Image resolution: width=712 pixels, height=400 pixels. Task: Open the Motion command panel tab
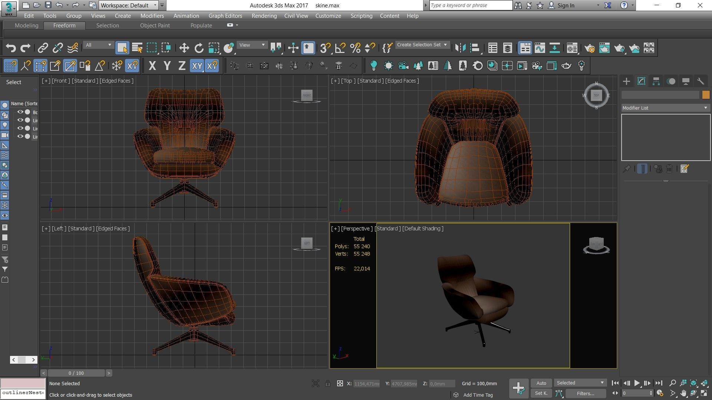coord(671,81)
